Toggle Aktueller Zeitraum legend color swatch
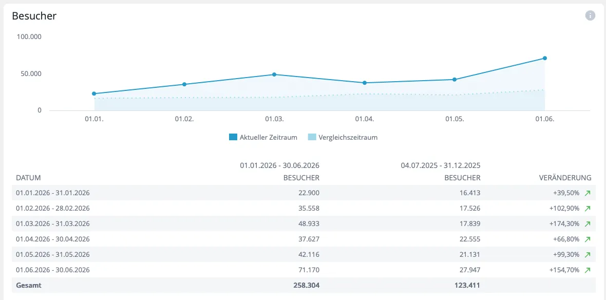The image size is (606, 300). (x=233, y=137)
